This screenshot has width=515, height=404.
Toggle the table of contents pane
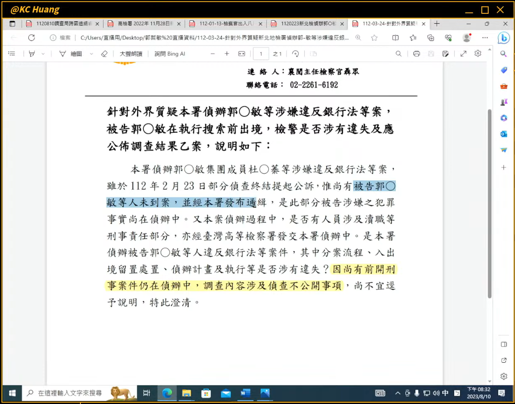(x=12, y=54)
